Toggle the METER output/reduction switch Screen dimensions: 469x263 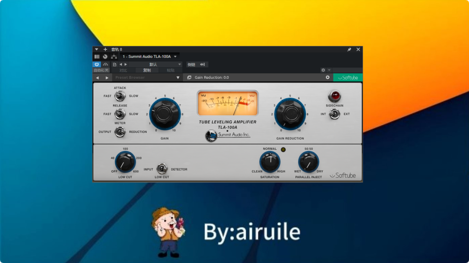(x=120, y=131)
